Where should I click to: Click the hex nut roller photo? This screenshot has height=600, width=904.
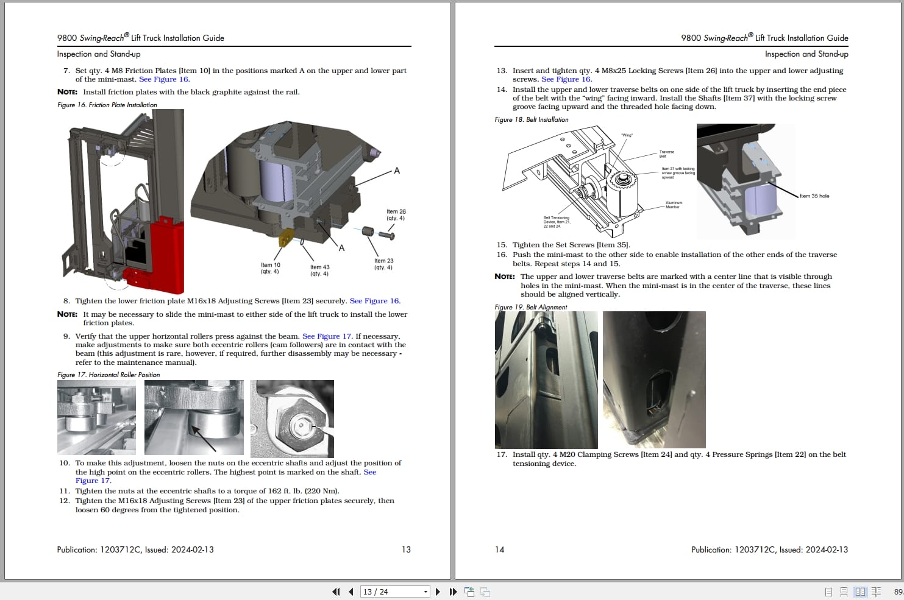pos(292,419)
